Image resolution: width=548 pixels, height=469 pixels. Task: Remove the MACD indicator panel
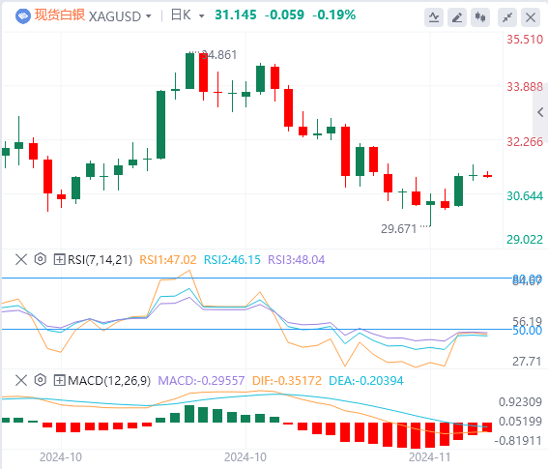coord(21,380)
